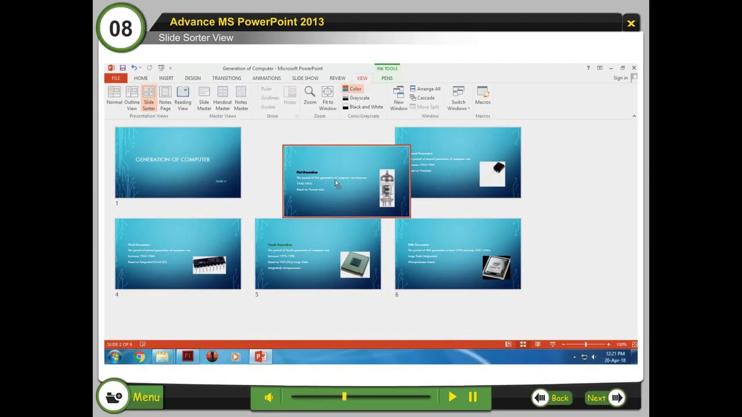
Task: Open Notes Page view
Action: tap(165, 98)
